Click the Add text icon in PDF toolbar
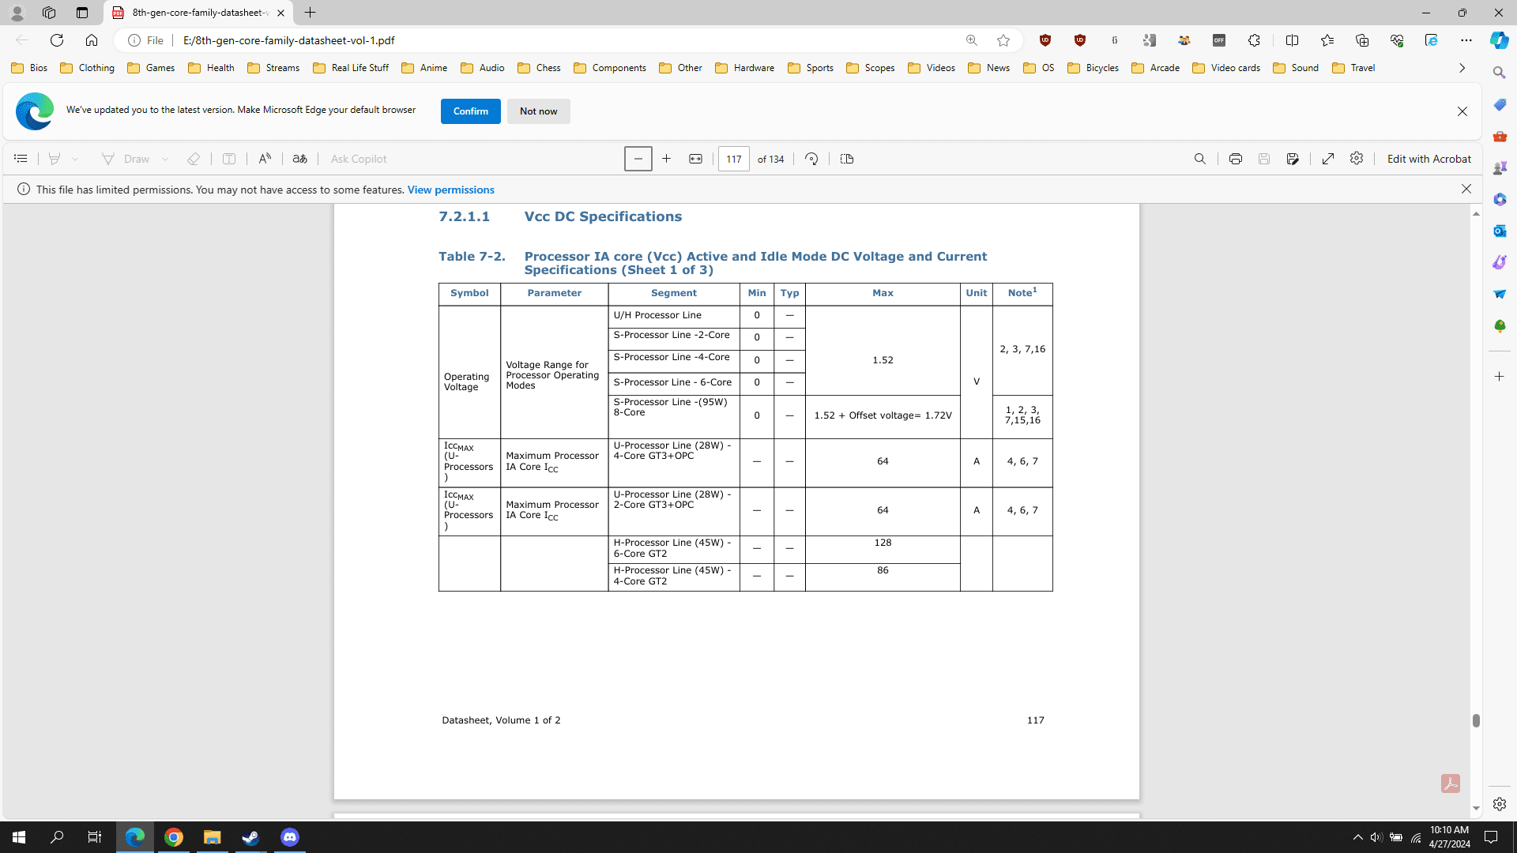Viewport: 1517px width, 853px height. (229, 159)
